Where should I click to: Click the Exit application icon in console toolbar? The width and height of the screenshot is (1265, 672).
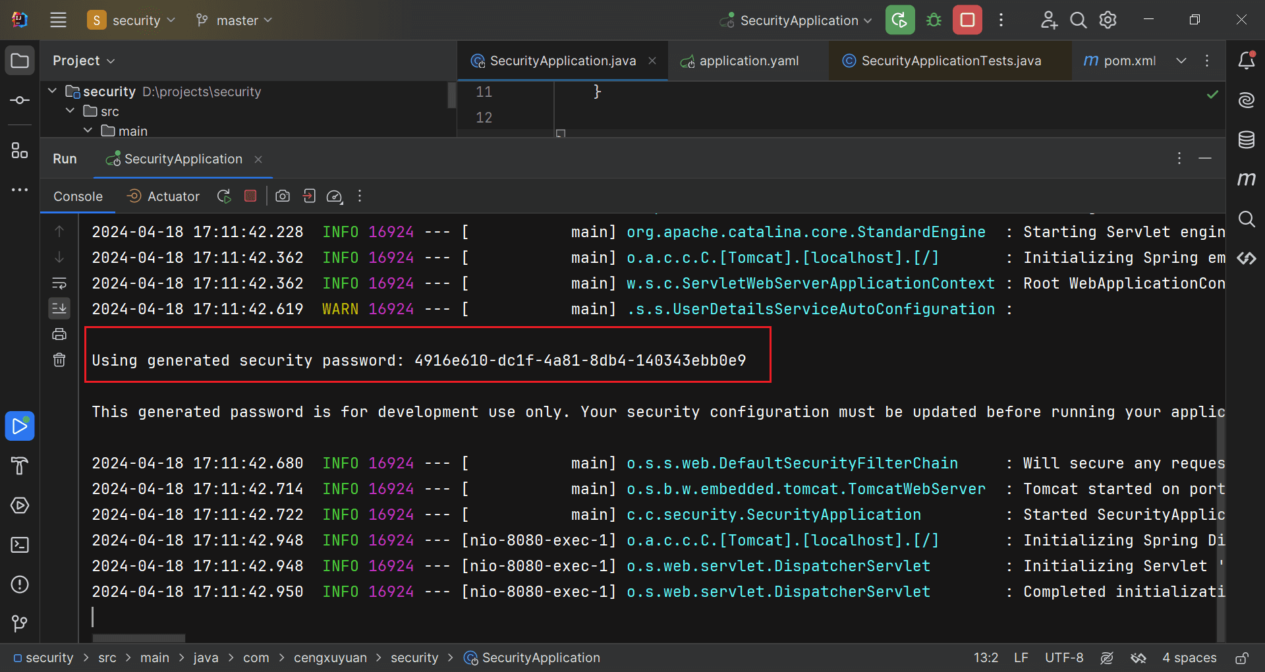309,196
